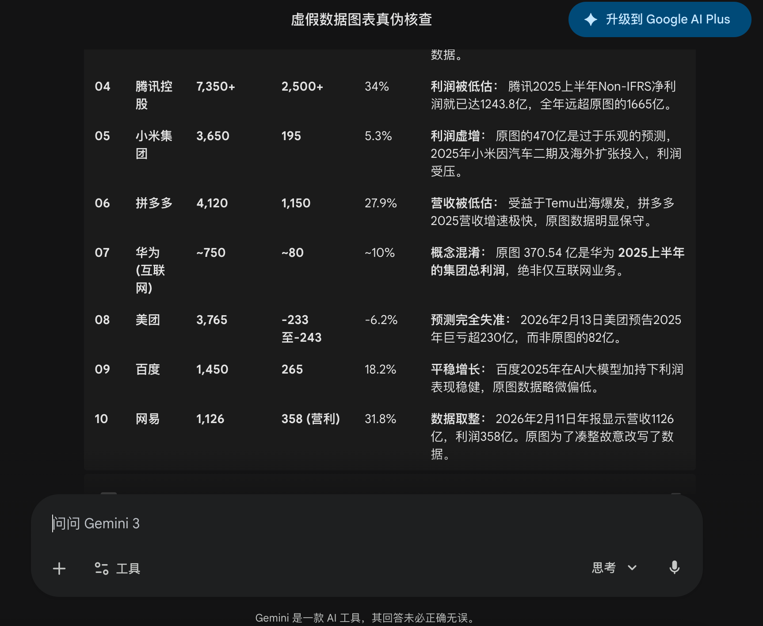Activate the microphone voice input
The width and height of the screenshot is (763, 626).
[674, 568]
